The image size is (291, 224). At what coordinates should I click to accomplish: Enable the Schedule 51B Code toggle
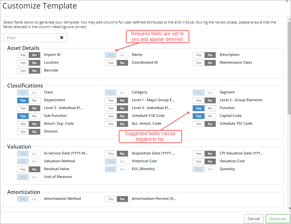tap(111, 116)
